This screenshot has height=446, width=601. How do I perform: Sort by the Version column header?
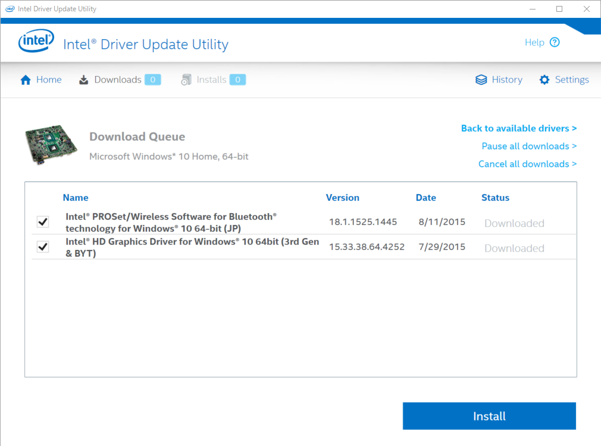(343, 198)
